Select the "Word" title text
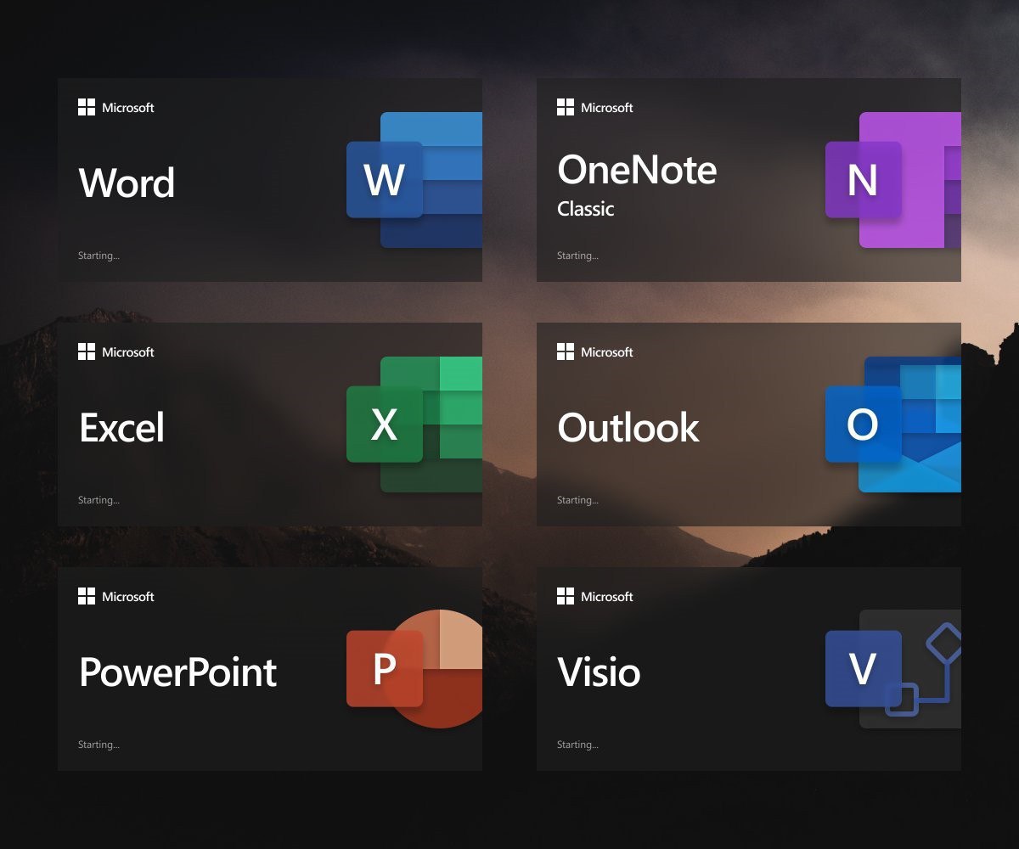This screenshot has height=849, width=1019. (x=127, y=183)
